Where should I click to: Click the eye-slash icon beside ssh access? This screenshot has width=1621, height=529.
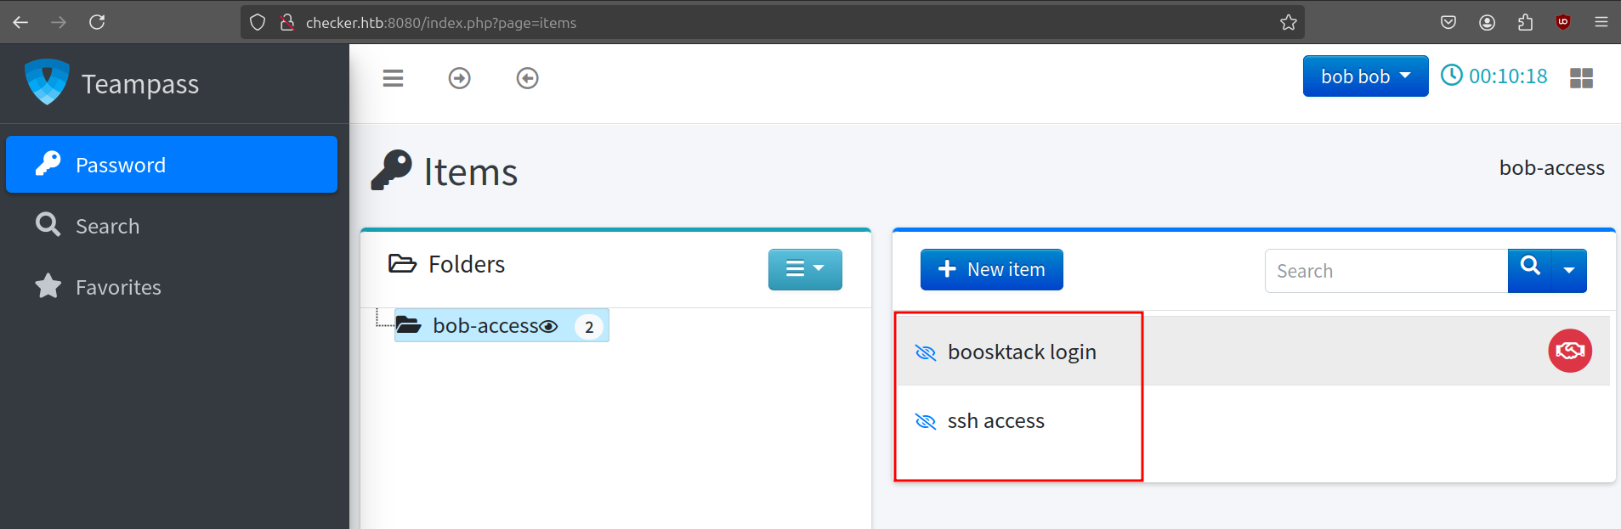coord(926,421)
